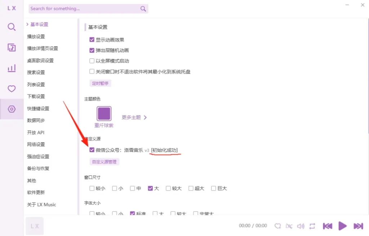Go to 播放详情页设置 section
369x236 pixels.
click(43, 48)
